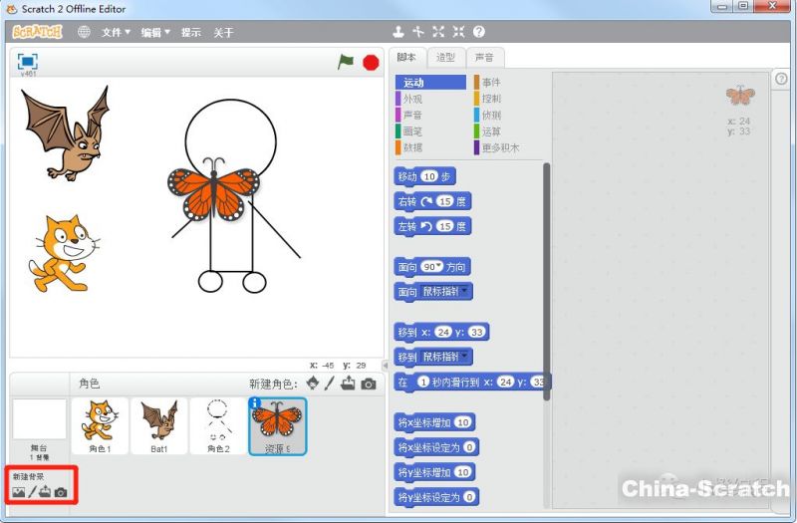Choose new sprite from library icon
The width and height of the screenshot is (797, 523).
click(x=313, y=384)
